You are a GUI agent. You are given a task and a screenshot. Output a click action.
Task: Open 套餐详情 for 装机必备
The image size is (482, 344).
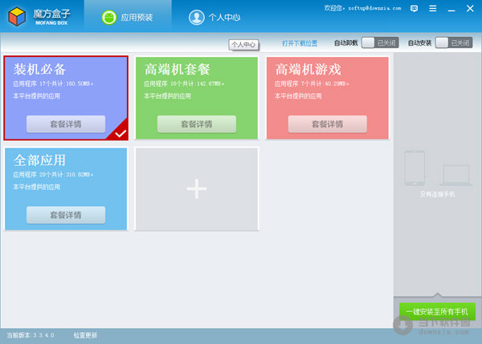click(x=66, y=124)
